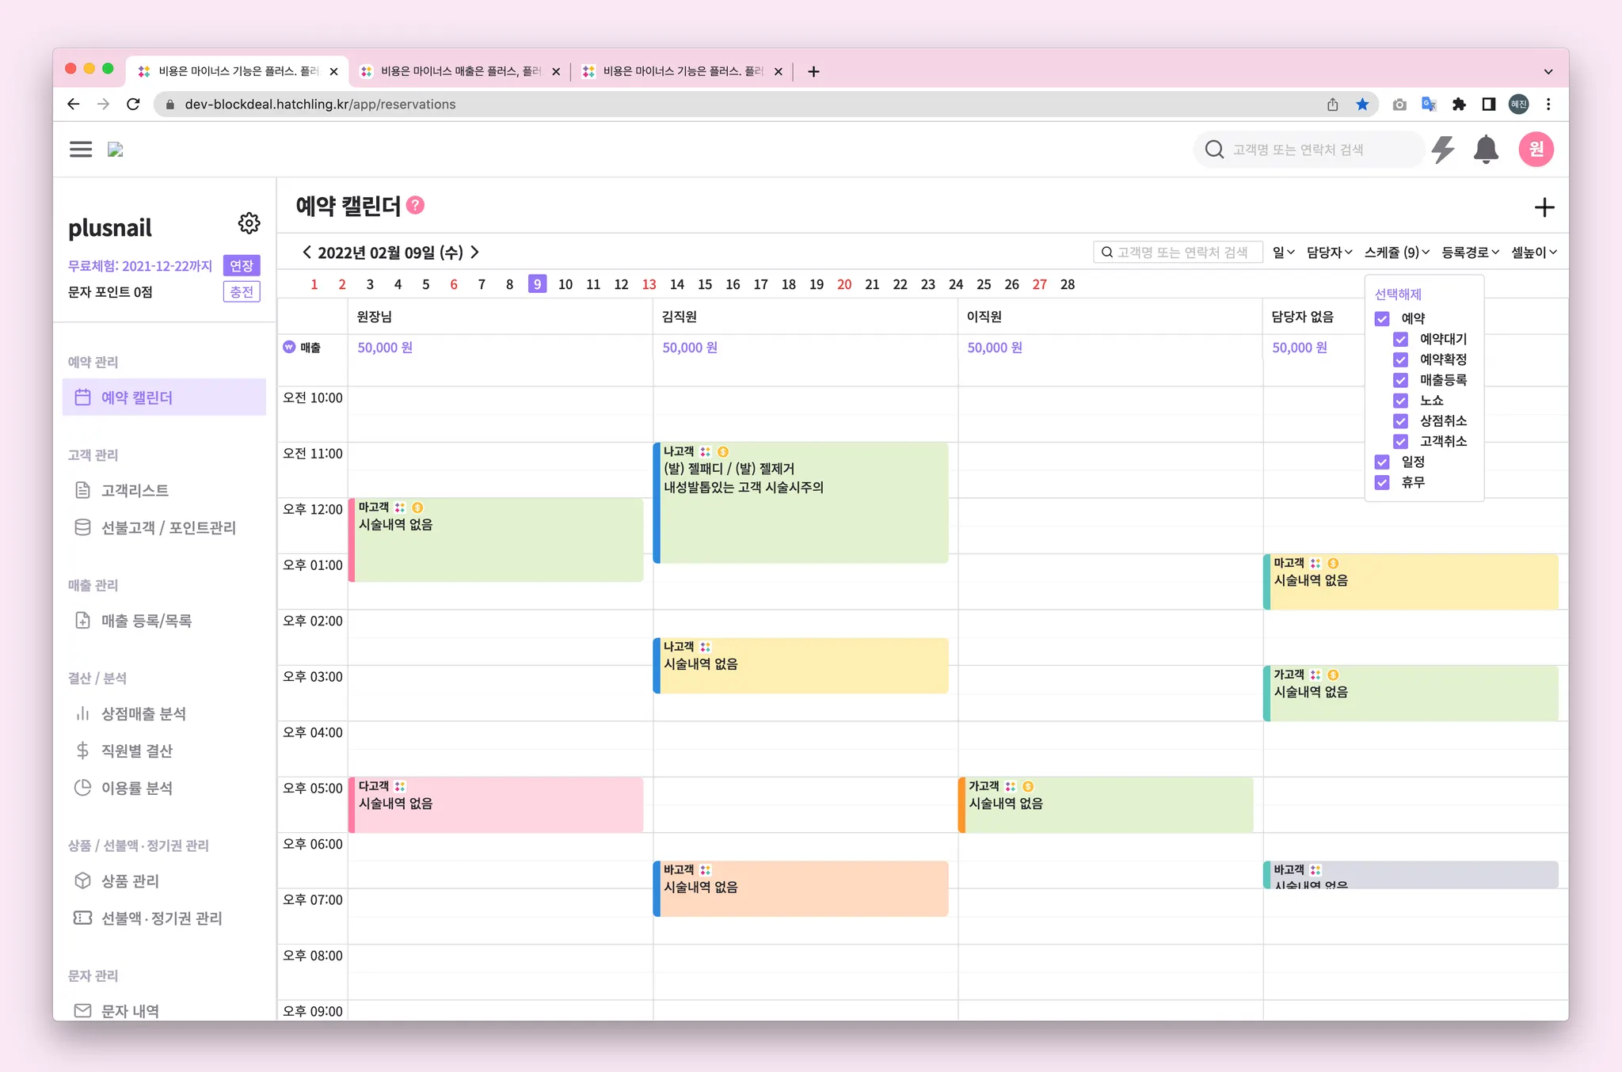This screenshot has width=1622, height=1072.
Task: Open the notifications bell
Action: 1486,150
